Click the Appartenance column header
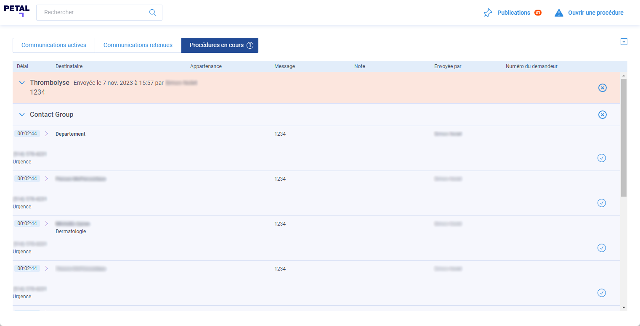The height and width of the screenshot is (326, 640). pos(206,66)
